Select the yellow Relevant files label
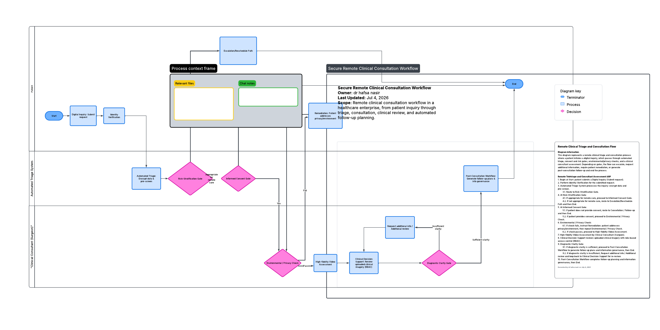The width and height of the screenshot is (660, 330). tap(185, 84)
